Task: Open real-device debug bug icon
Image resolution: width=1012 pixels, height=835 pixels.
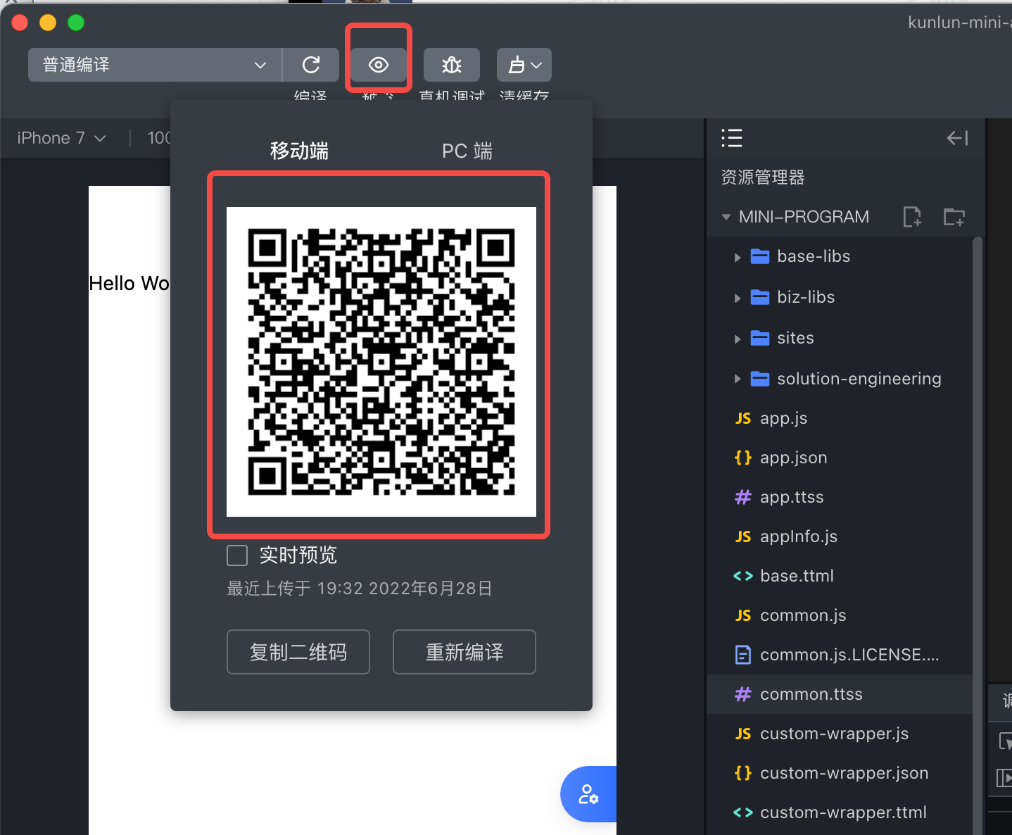Action: point(451,65)
